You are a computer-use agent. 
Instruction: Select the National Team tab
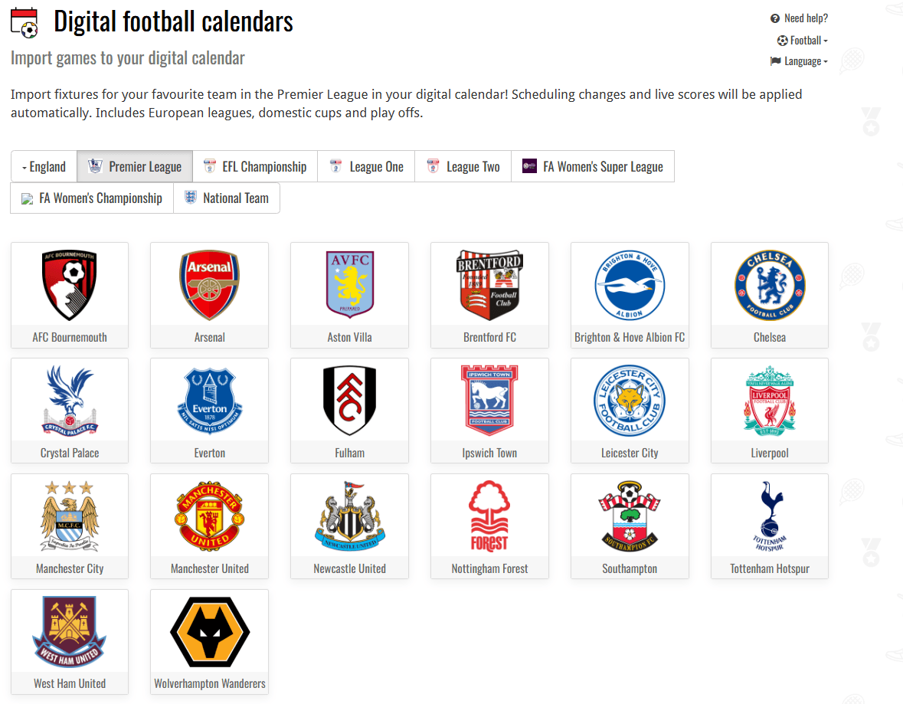tap(227, 198)
